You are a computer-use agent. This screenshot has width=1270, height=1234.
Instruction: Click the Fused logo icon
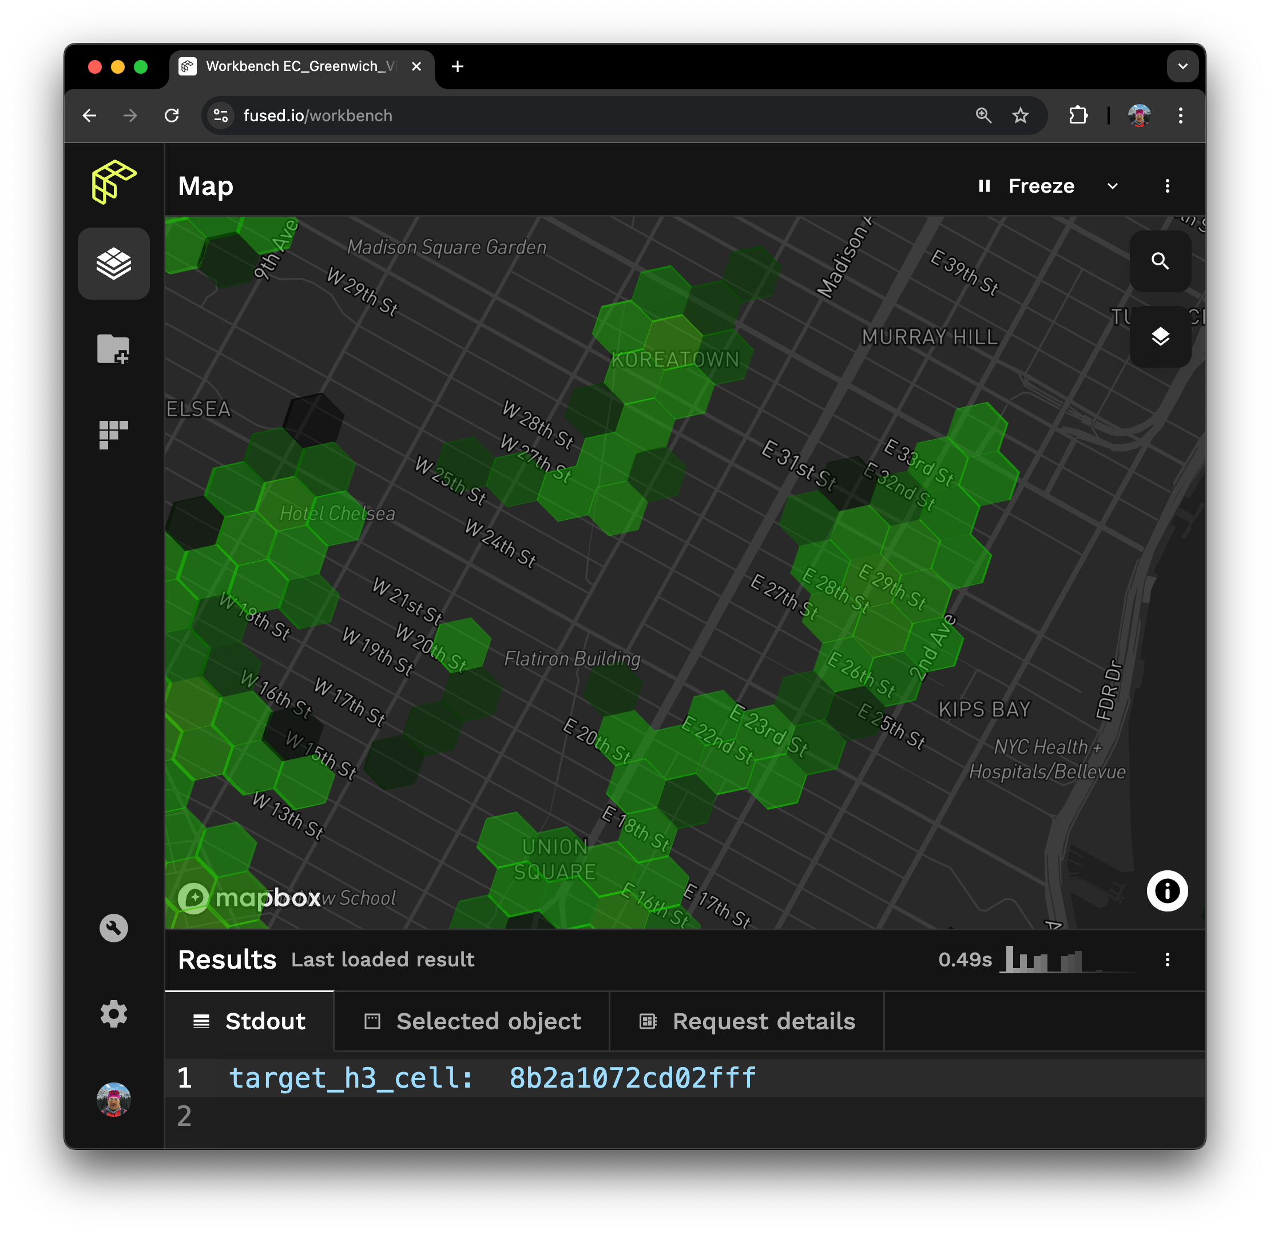pos(113,182)
